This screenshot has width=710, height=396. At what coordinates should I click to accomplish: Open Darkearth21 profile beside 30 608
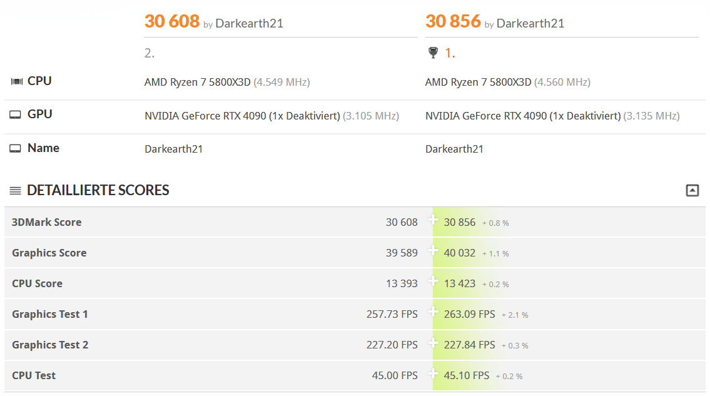coord(249,24)
